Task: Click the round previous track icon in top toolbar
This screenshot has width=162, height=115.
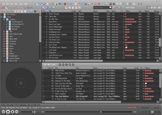Action: (x=110, y=4)
